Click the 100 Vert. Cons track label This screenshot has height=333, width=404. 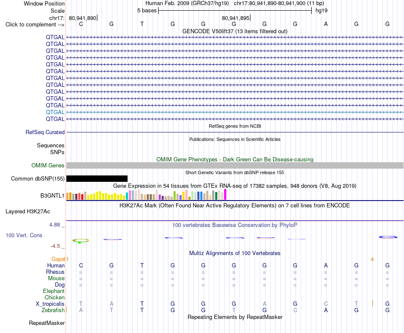pyautogui.click(x=24, y=235)
